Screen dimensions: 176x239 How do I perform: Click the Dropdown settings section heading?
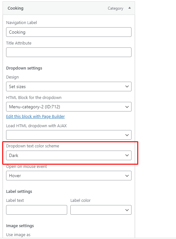24,68
